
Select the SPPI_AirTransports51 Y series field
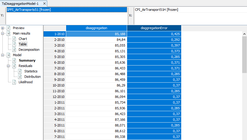click(66, 10)
